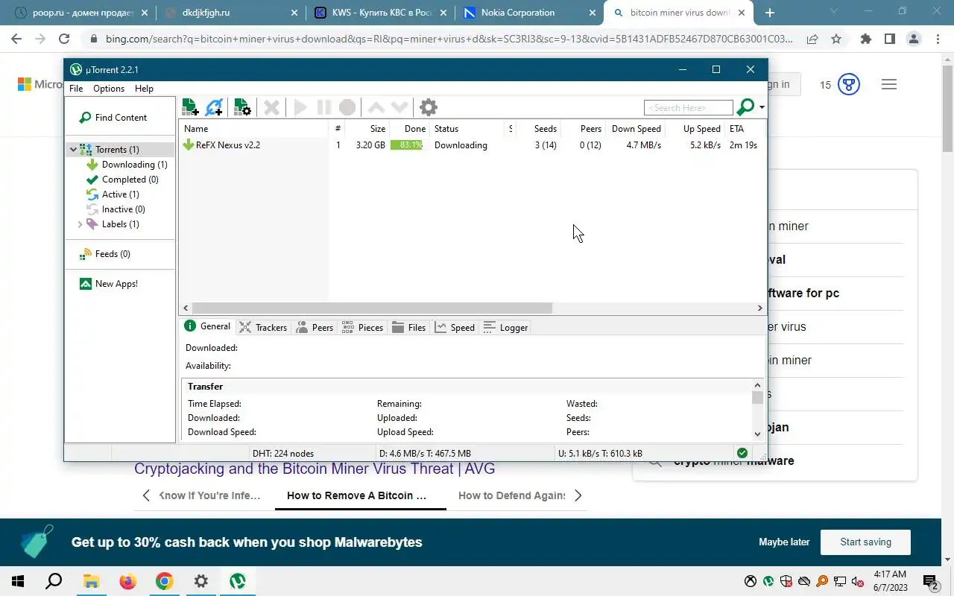Expand the Labels (1) node
The height and width of the screenshot is (596, 954).
point(80,223)
